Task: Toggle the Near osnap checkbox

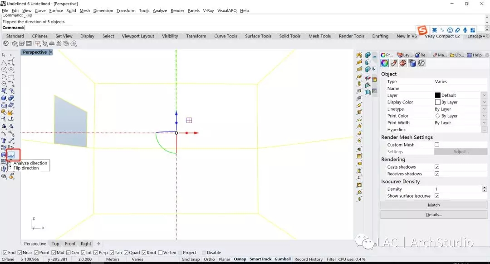Action: [20, 253]
